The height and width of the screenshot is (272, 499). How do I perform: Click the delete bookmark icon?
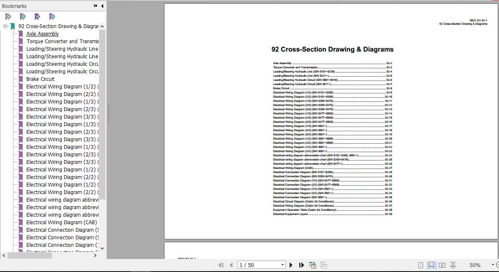pos(8,17)
